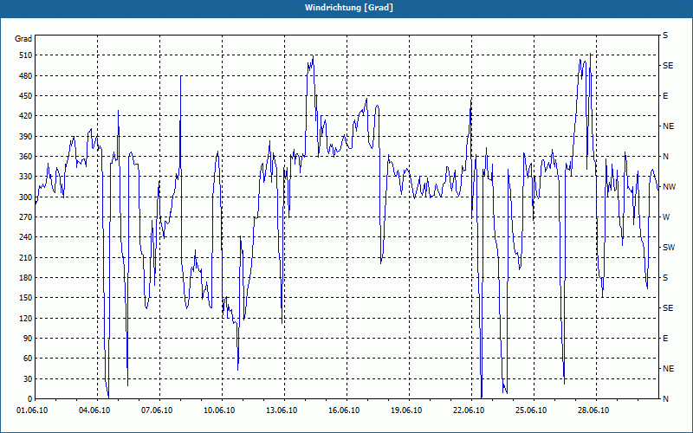Click the 60 y-axis tick label
The image size is (693, 433).
pyautogui.click(x=28, y=359)
